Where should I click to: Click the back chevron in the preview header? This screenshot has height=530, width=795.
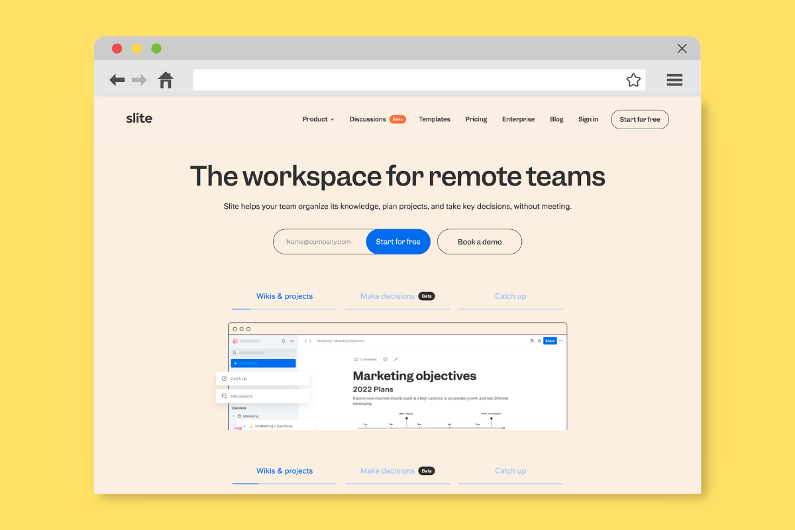pyautogui.click(x=305, y=341)
